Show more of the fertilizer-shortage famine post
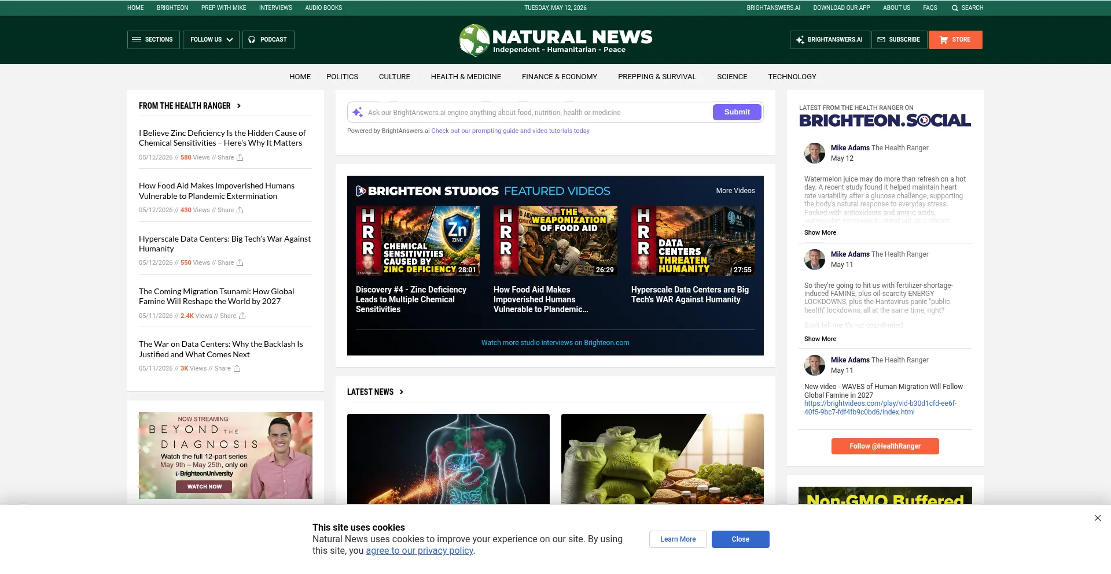Image resolution: width=1111 pixels, height=574 pixels. click(820, 339)
